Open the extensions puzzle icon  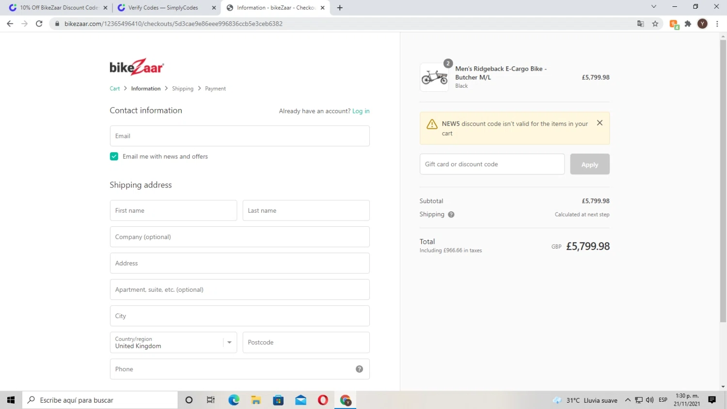point(688,23)
